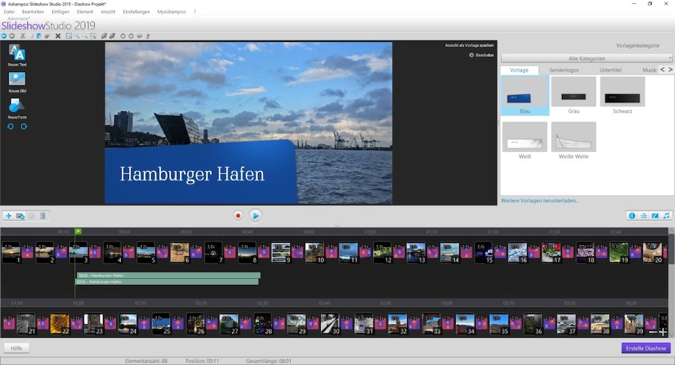
Task: Click the timeline scrollbar up arrow
Action: (671, 230)
